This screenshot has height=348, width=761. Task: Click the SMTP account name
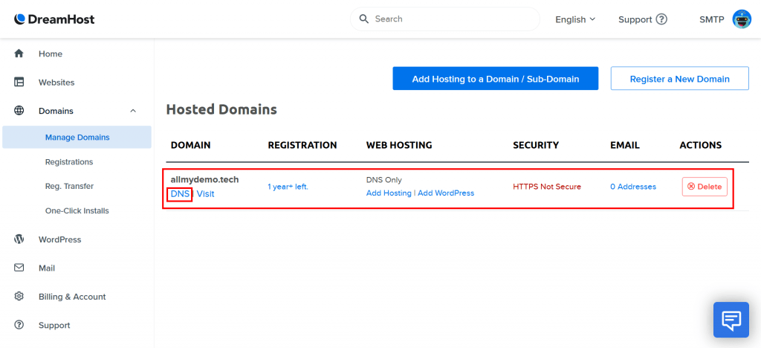[x=711, y=19]
